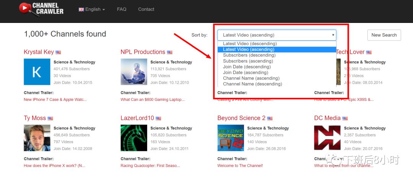Open 'Welcome to The Channel!' trailer link

tap(240, 166)
